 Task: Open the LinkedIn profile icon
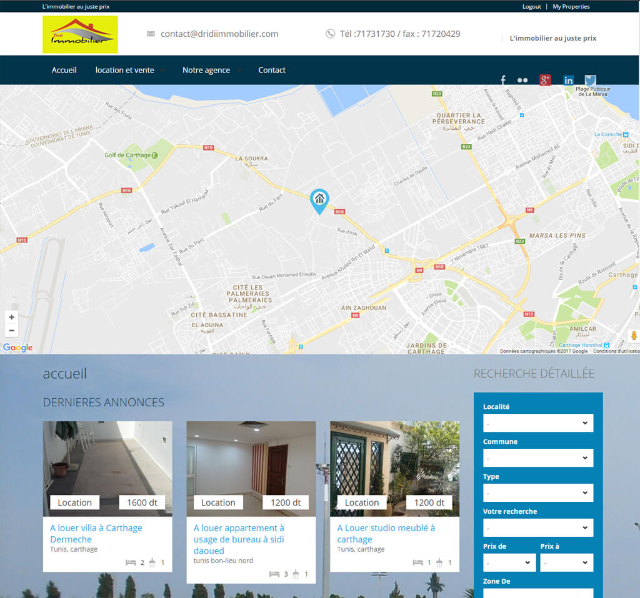pos(568,80)
